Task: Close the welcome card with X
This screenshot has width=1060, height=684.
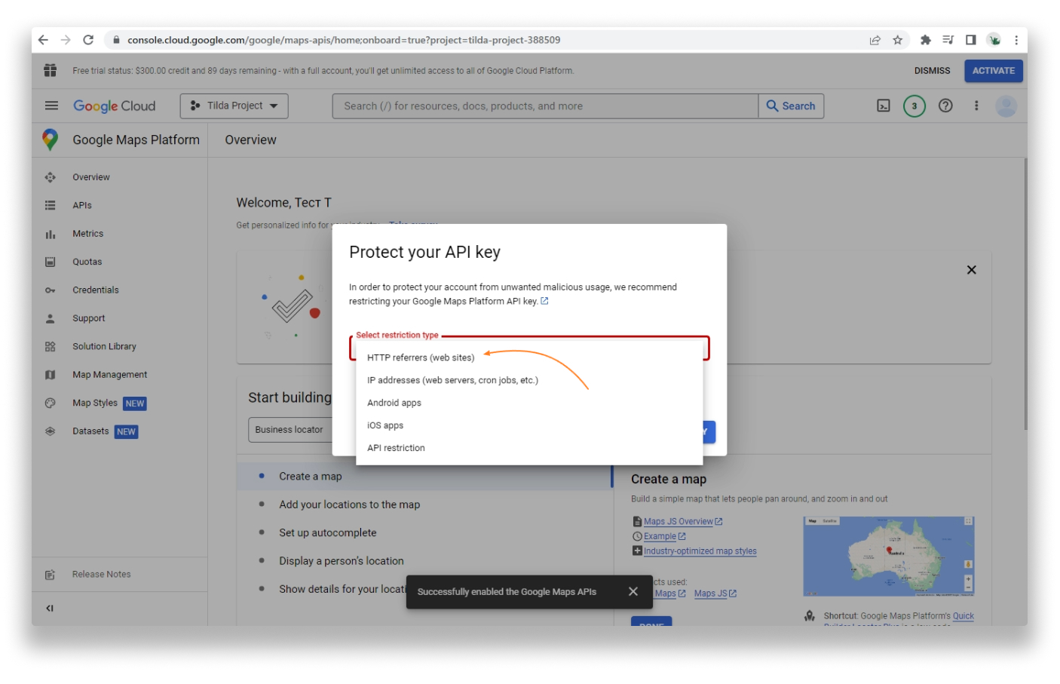Action: 972,270
